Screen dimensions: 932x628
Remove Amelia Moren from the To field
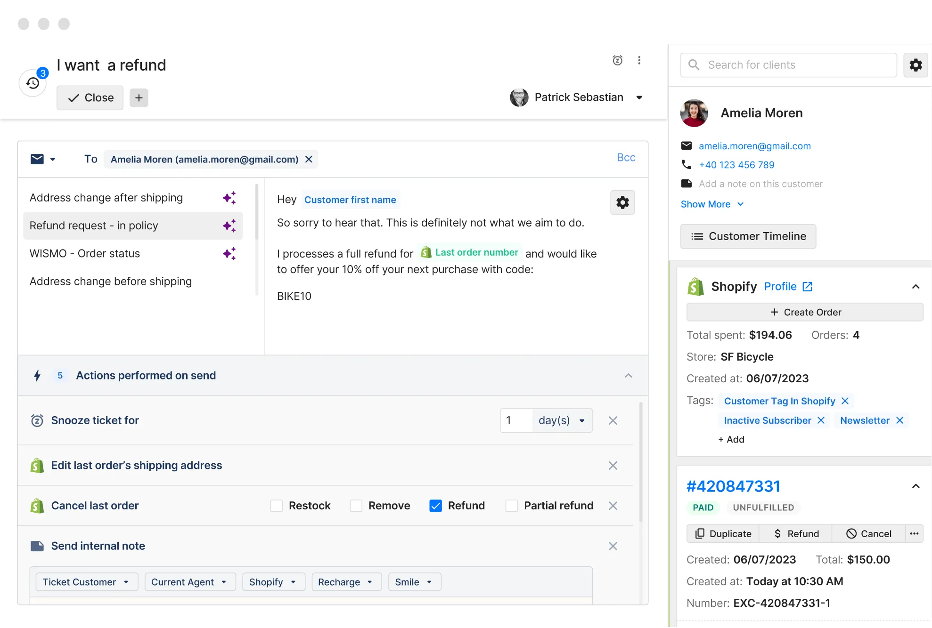[x=309, y=160]
